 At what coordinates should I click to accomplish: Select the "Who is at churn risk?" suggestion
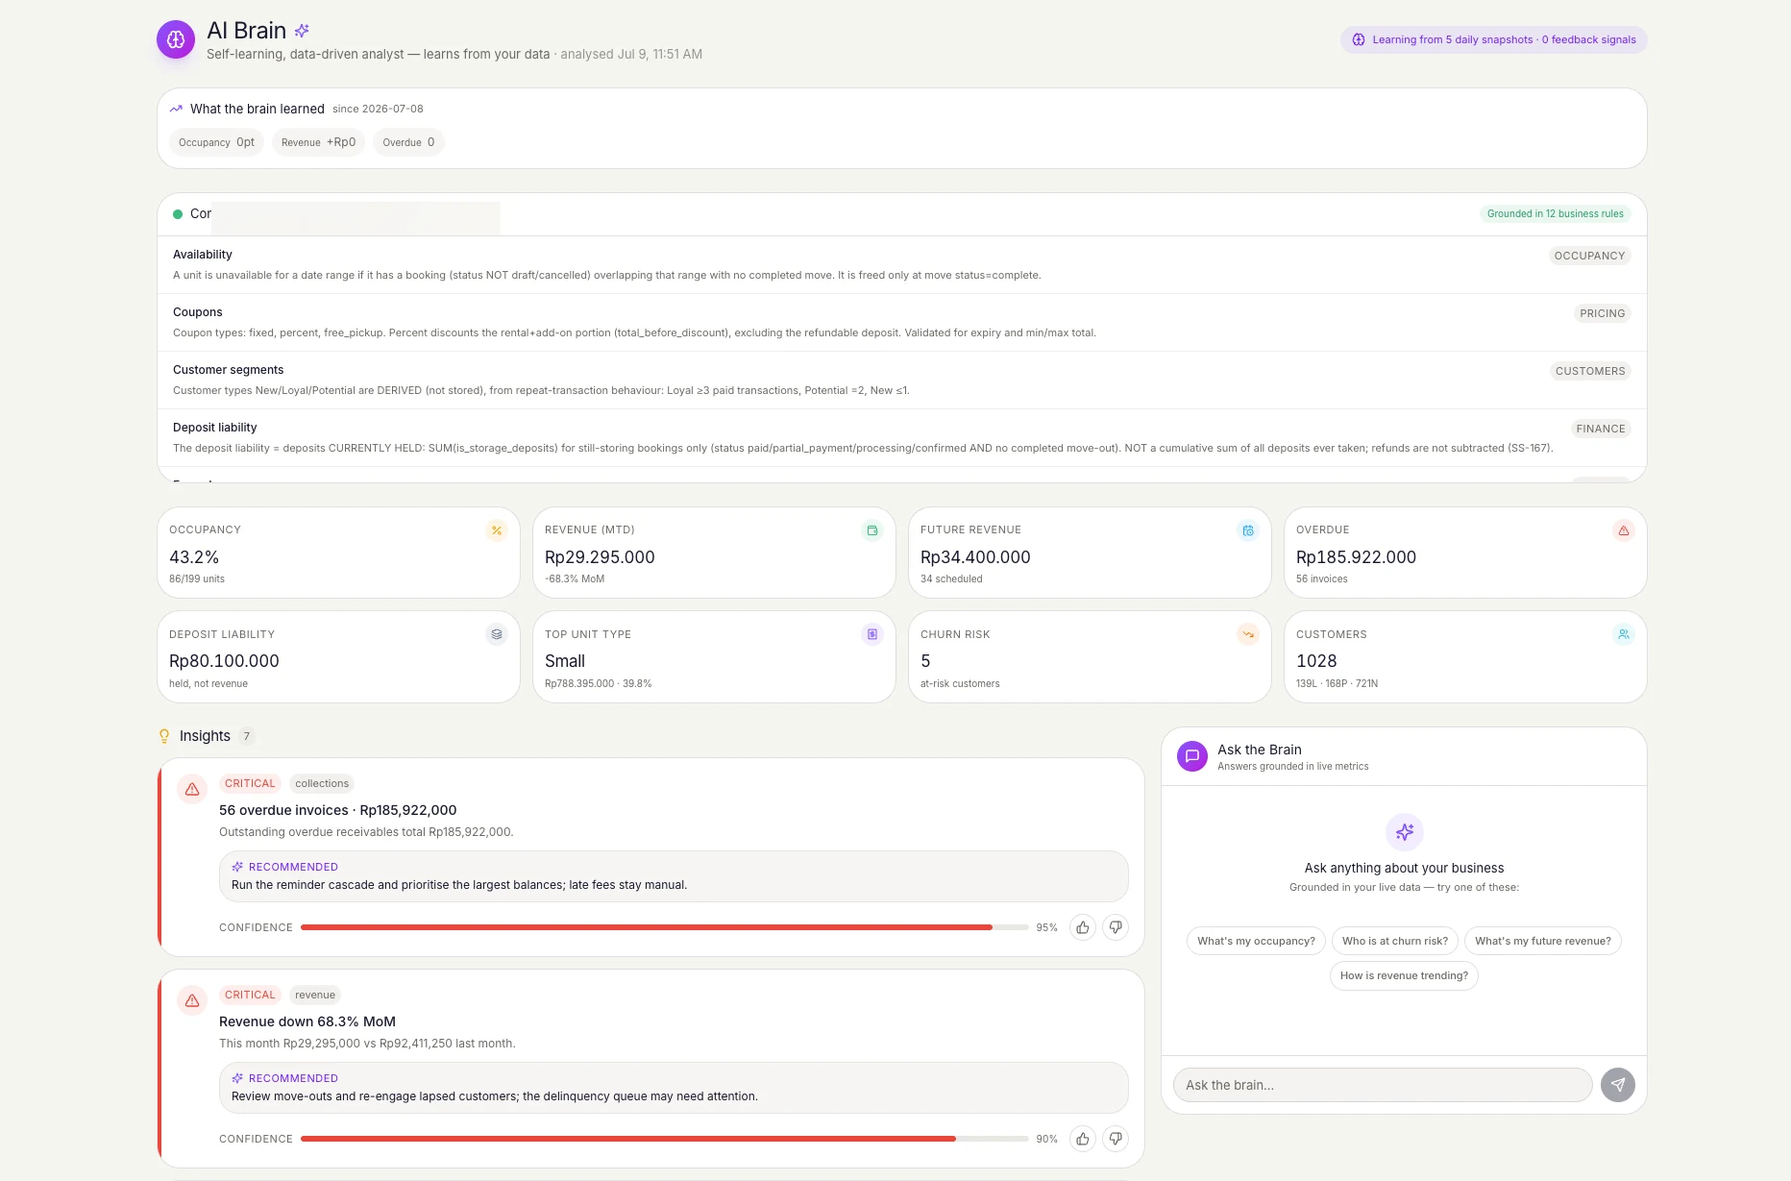tap(1395, 941)
